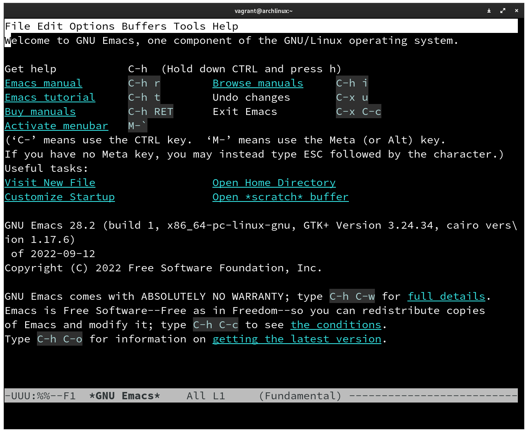Open the *scratch* buffer link
The height and width of the screenshot is (433, 528).
point(281,197)
